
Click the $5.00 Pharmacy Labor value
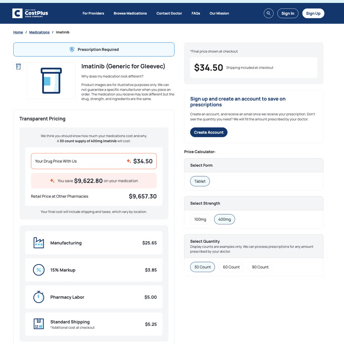tap(151, 297)
